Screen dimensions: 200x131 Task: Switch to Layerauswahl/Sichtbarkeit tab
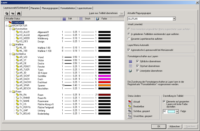16,8
